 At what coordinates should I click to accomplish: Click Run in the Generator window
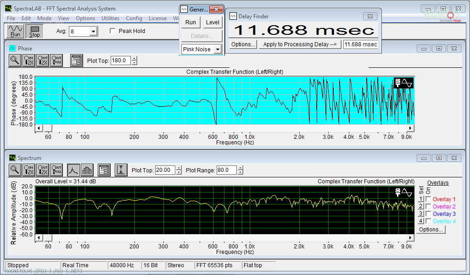pyautogui.click(x=190, y=22)
